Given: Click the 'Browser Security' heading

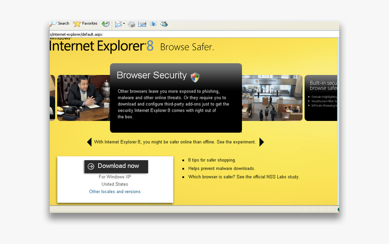Looking at the screenshot, I should (x=152, y=75).
